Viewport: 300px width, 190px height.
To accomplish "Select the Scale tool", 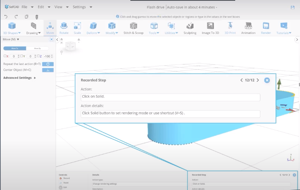I will pyautogui.click(x=77, y=28).
